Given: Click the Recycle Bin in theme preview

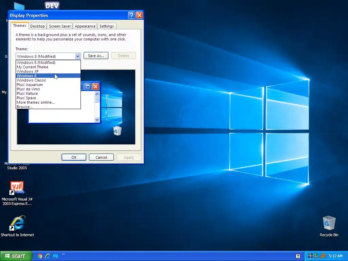Looking at the screenshot, I should click(x=117, y=130).
